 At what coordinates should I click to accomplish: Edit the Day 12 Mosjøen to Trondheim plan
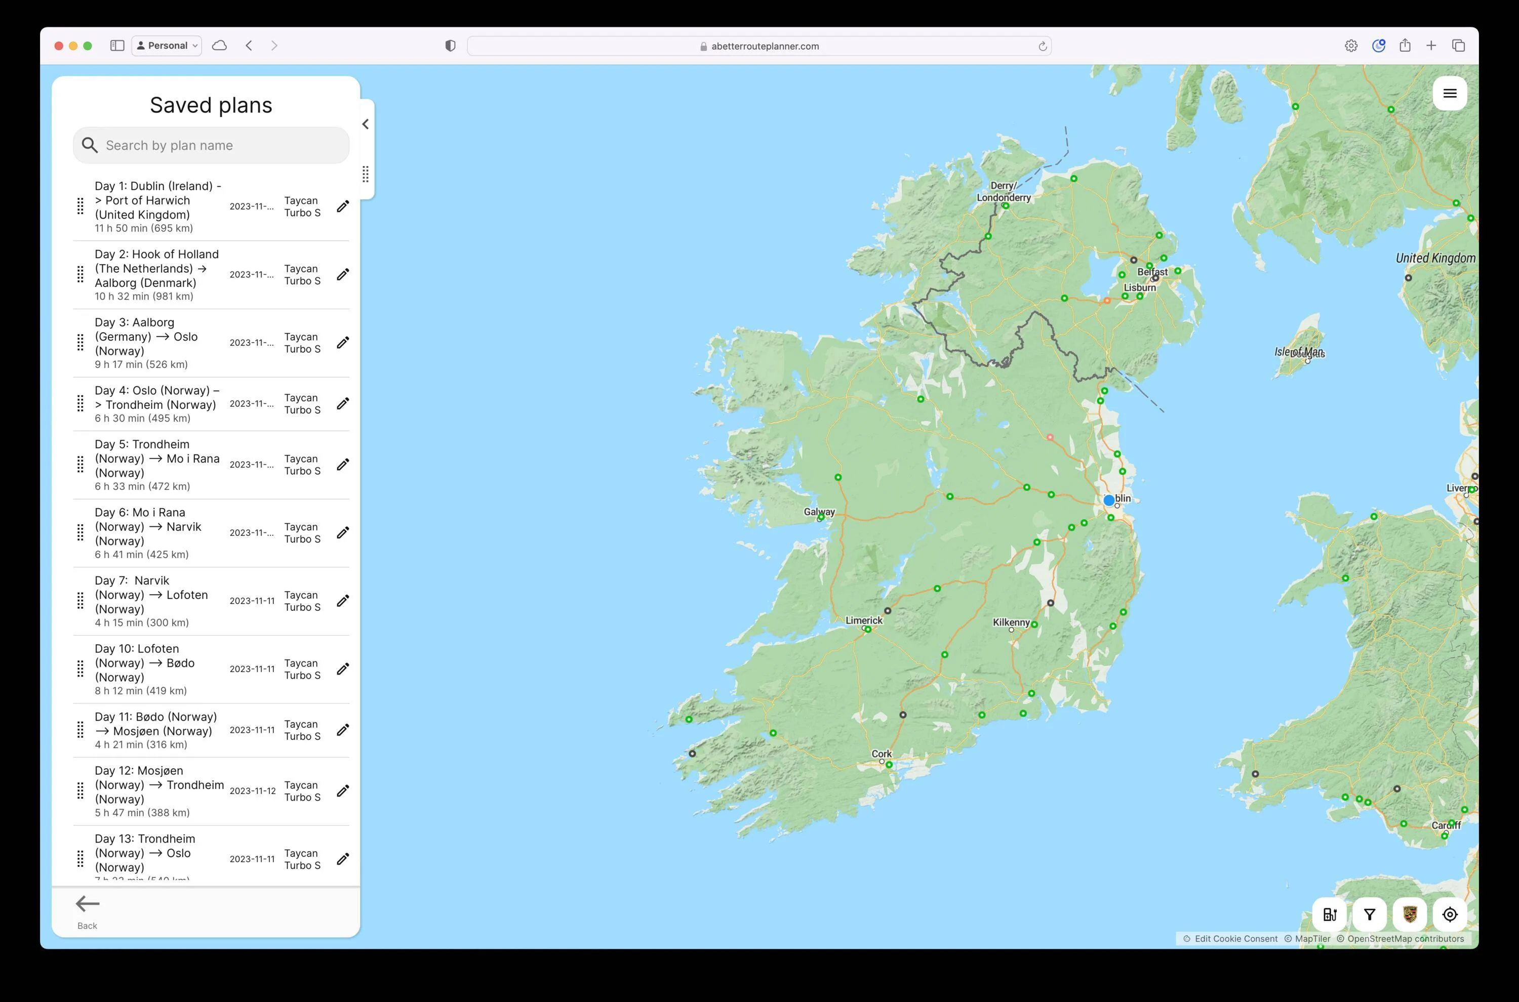[x=343, y=791]
